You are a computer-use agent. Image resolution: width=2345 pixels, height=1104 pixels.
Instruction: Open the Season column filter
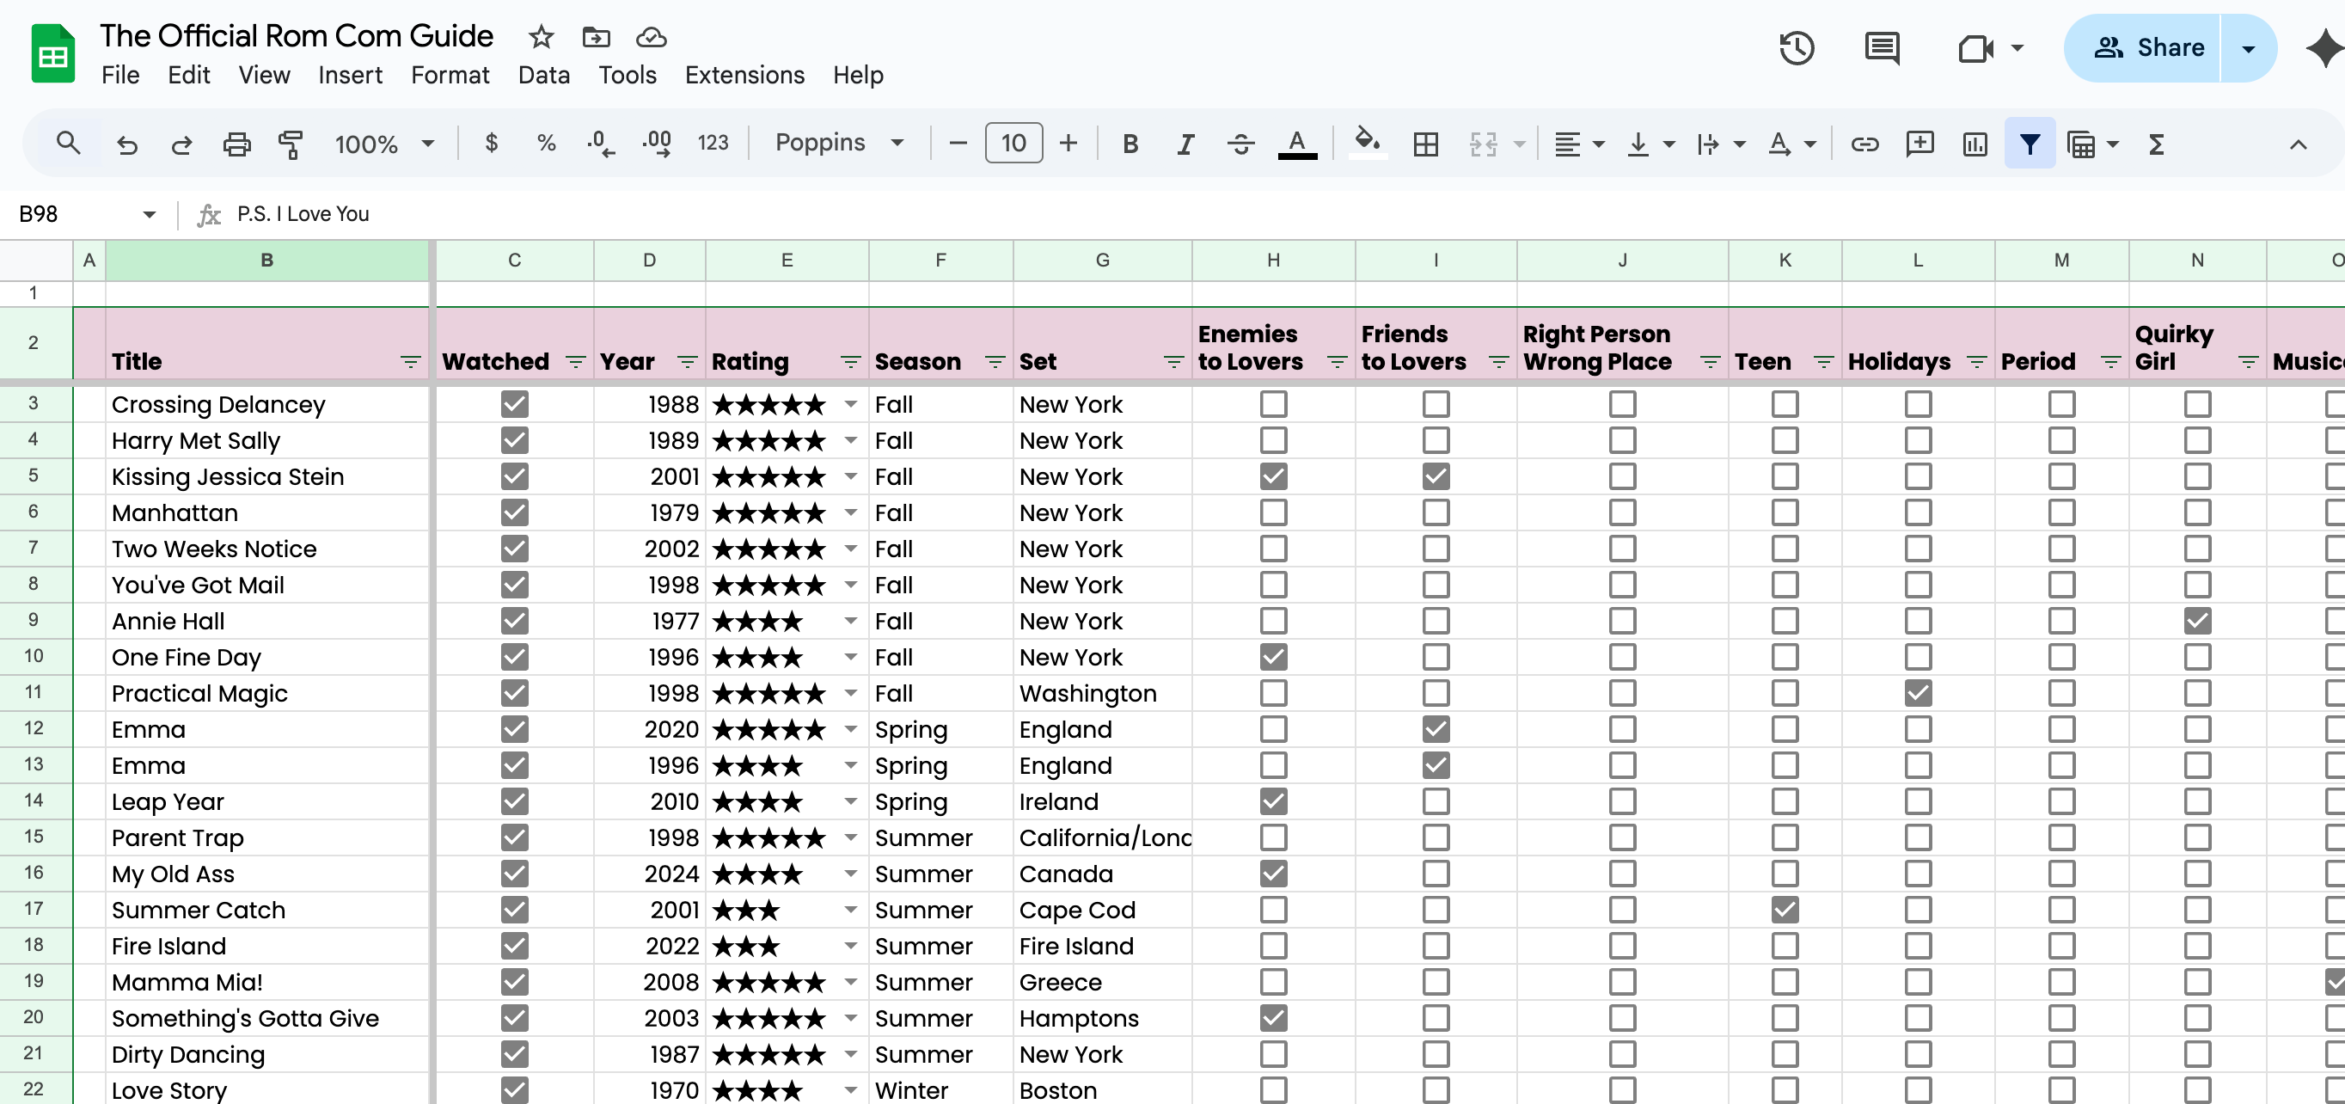coord(995,363)
